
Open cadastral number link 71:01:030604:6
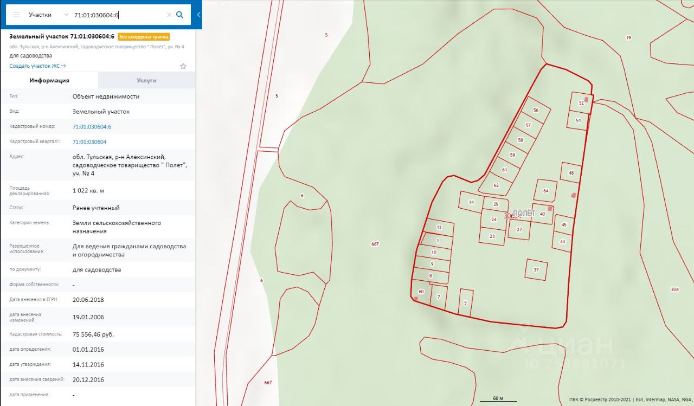tap(92, 126)
